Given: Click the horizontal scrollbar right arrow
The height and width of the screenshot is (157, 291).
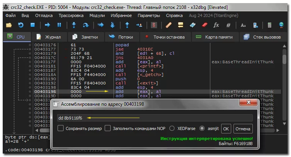Looking at the screenshot, I should [278, 130].
